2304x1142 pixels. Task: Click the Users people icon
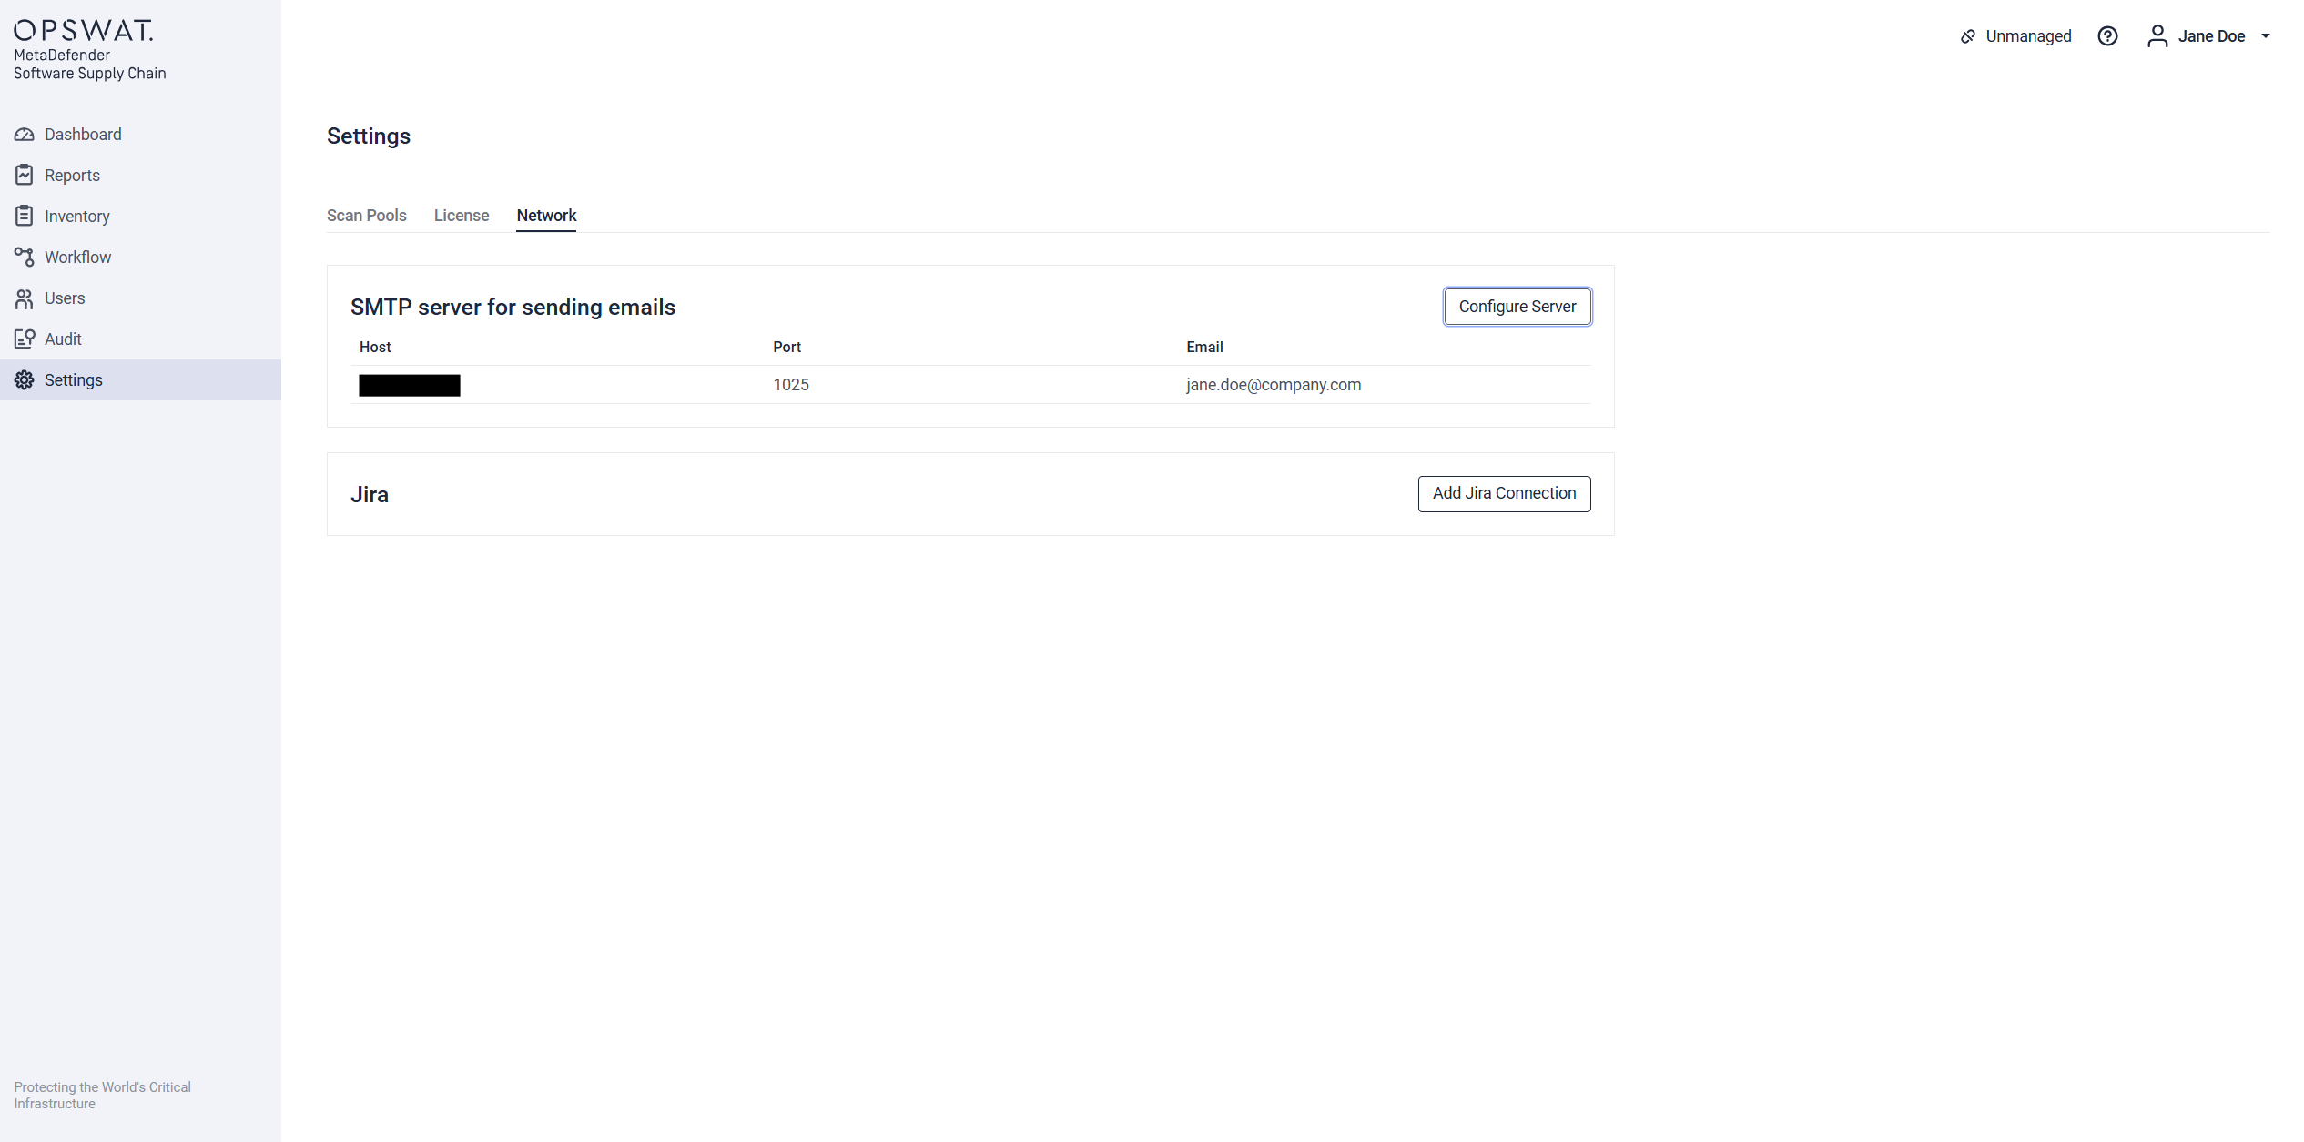[25, 298]
